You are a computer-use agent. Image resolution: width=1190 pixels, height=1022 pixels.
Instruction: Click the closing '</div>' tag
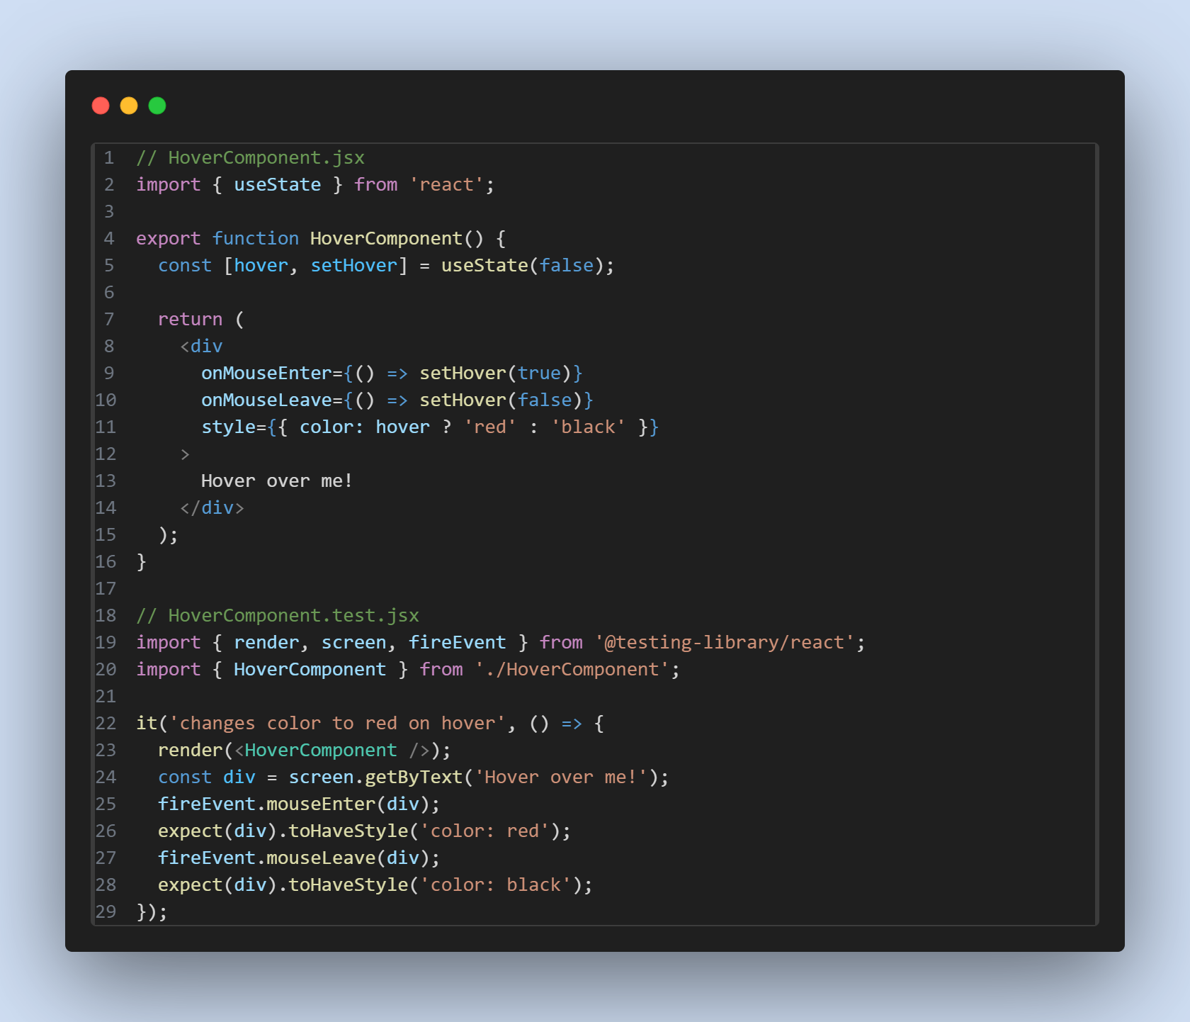[212, 507]
